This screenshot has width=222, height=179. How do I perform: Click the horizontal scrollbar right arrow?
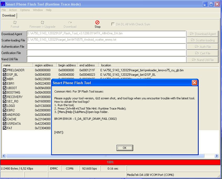[216, 156]
